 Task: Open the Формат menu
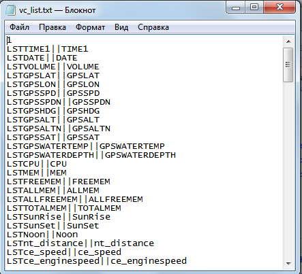pyautogui.click(x=90, y=27)
